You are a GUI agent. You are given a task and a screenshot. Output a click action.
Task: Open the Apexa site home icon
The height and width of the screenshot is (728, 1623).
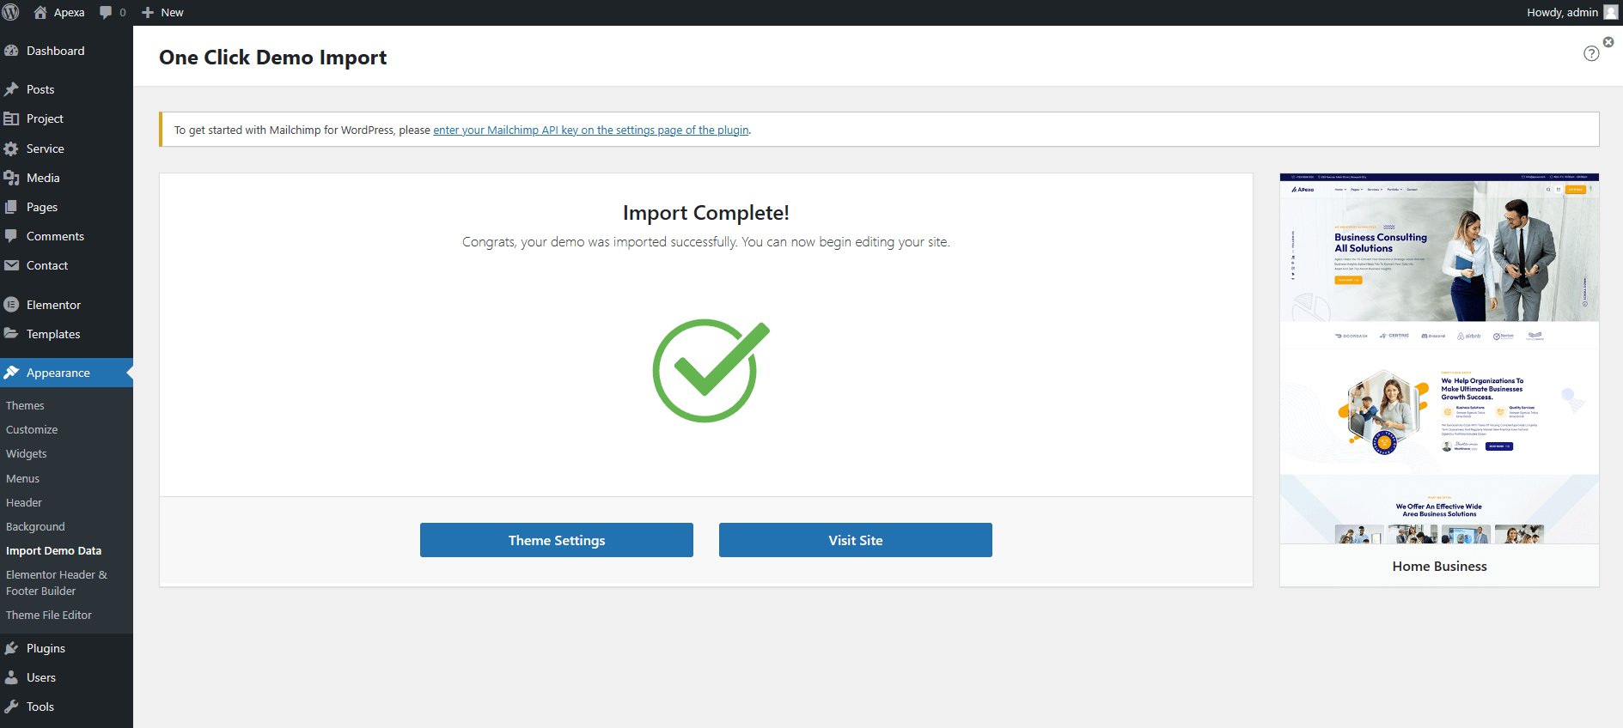pos(40,12)
